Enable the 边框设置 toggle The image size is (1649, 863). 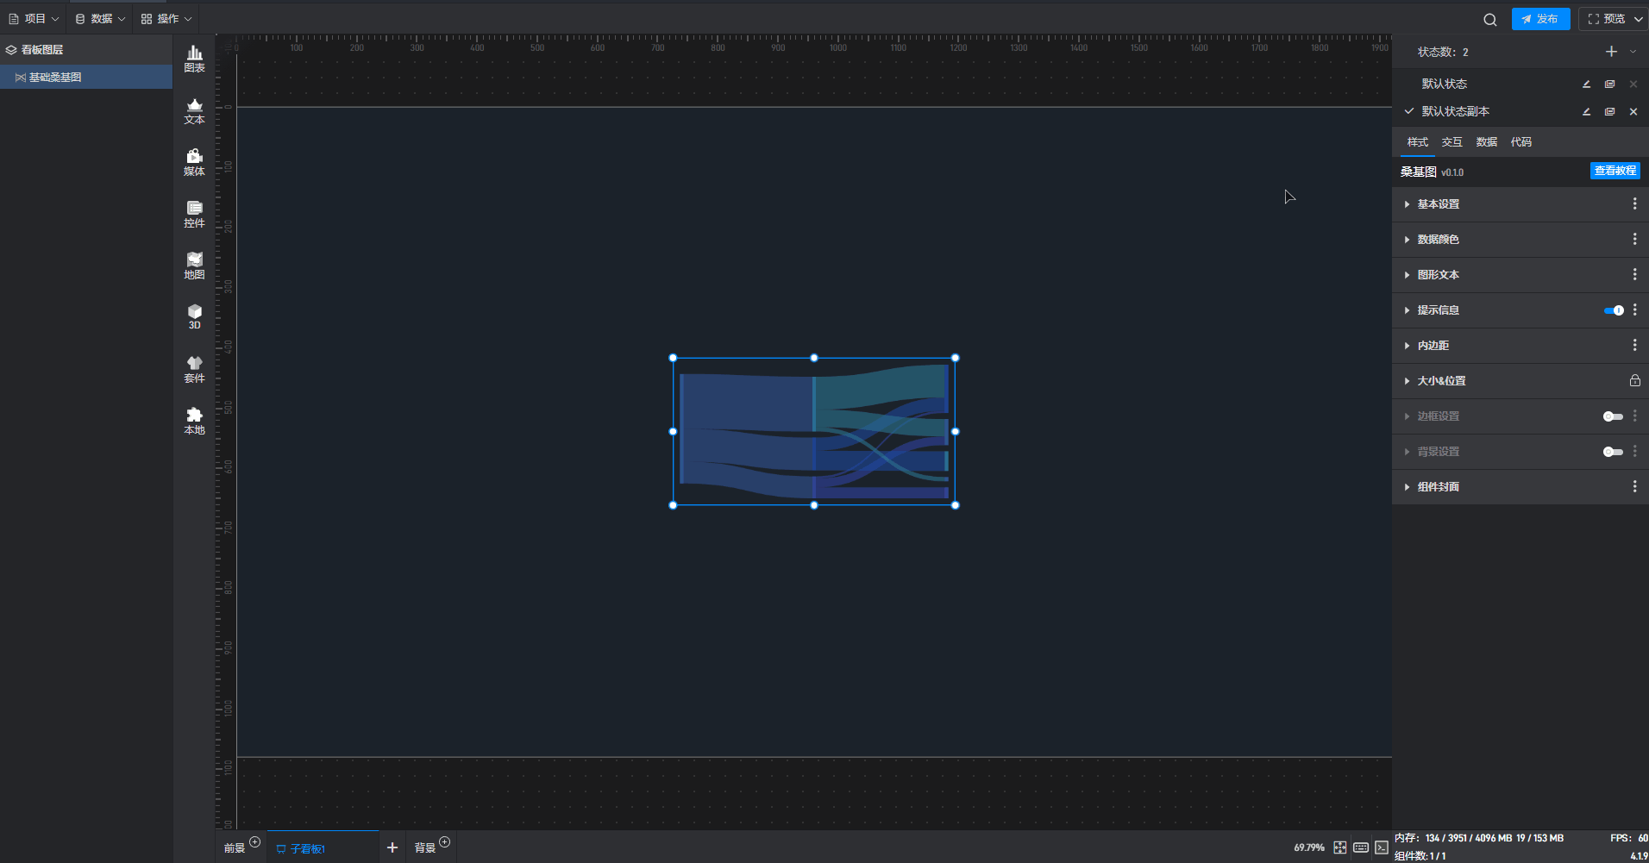(1612, 416)
